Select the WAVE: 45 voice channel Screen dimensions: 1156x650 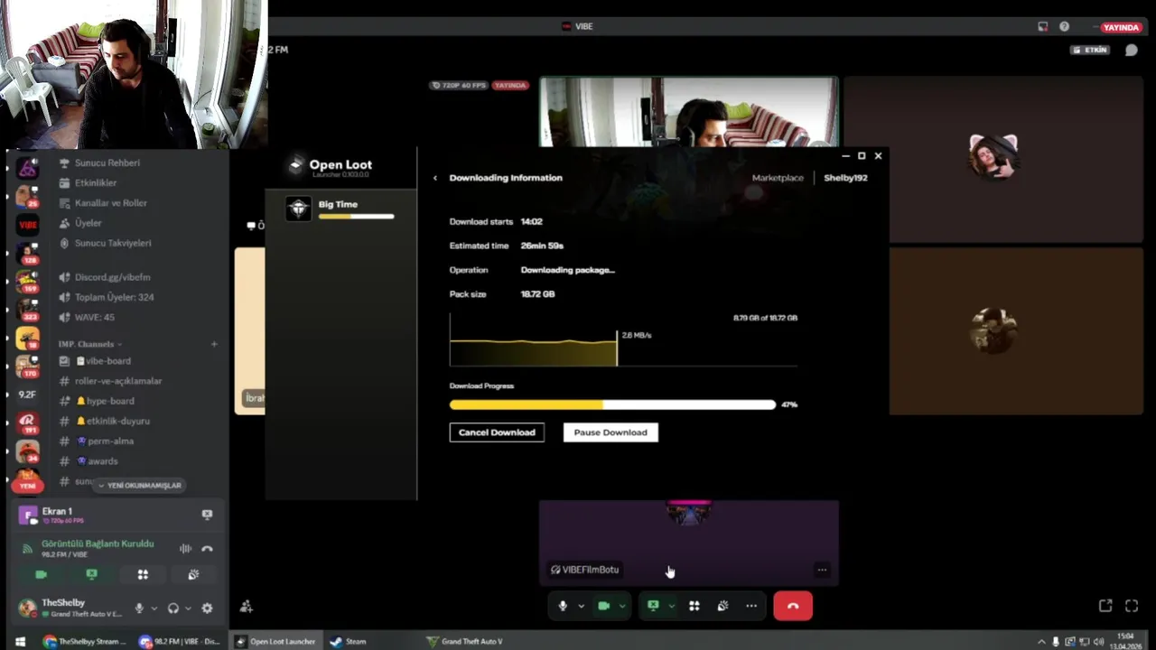94,317
